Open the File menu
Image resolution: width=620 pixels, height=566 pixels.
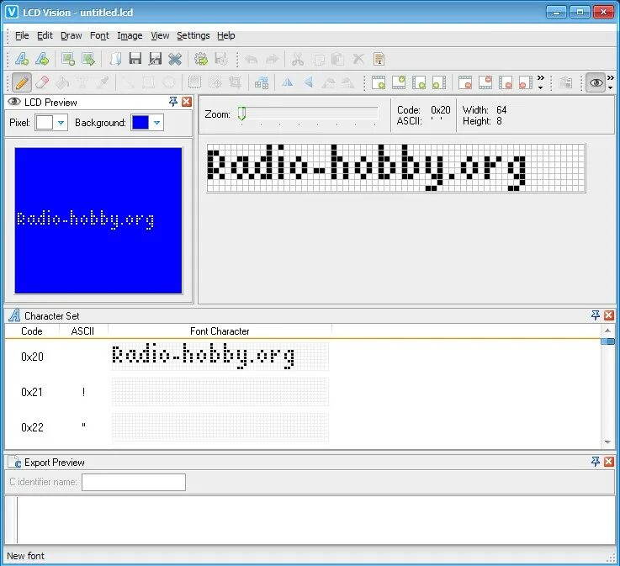pyautogui.click(x=22, y=35)
